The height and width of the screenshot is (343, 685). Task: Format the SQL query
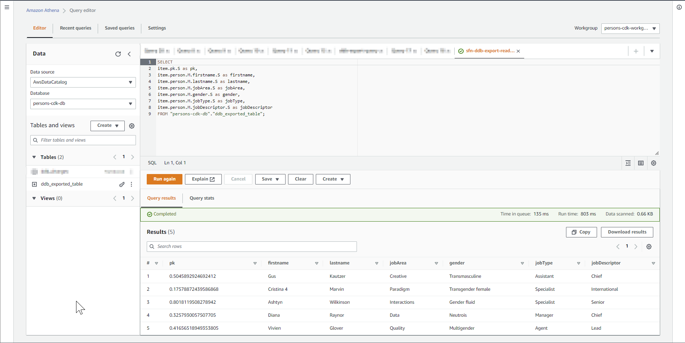coord(628,163)
